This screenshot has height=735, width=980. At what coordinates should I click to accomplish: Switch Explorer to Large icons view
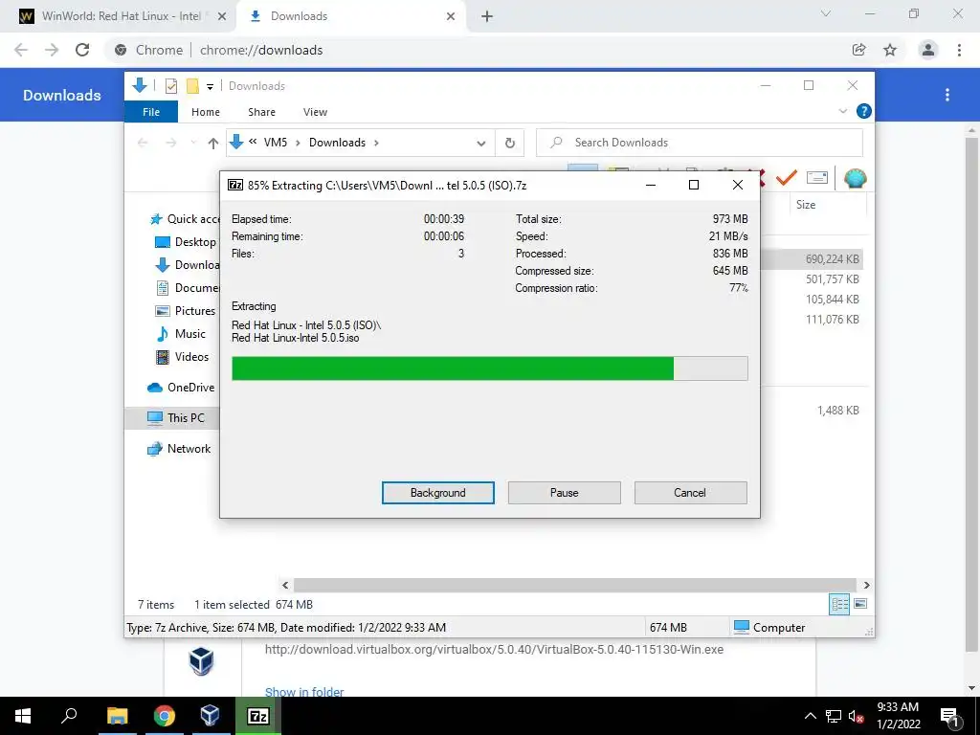pos(860,604)
